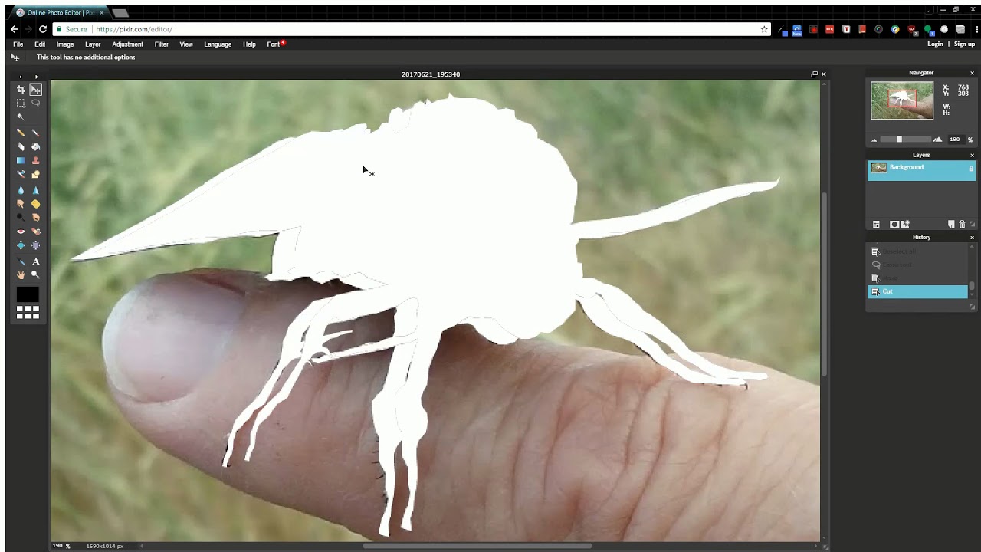
Task: Select the Crop tool
Action: (21, 90)
